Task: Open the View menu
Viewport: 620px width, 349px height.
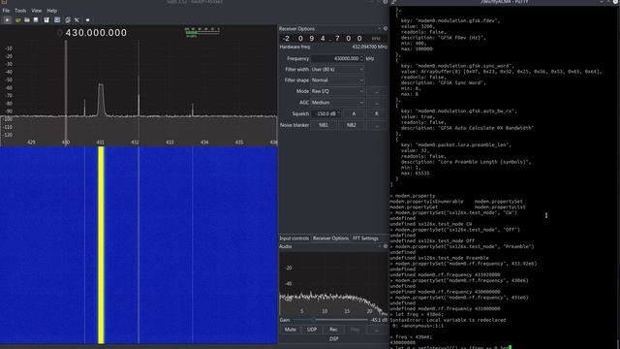Action: [37, 11]
